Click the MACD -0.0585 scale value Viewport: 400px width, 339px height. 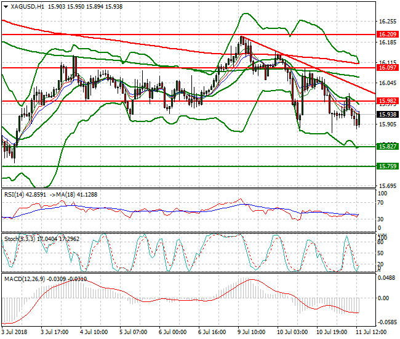coord(386,322)
